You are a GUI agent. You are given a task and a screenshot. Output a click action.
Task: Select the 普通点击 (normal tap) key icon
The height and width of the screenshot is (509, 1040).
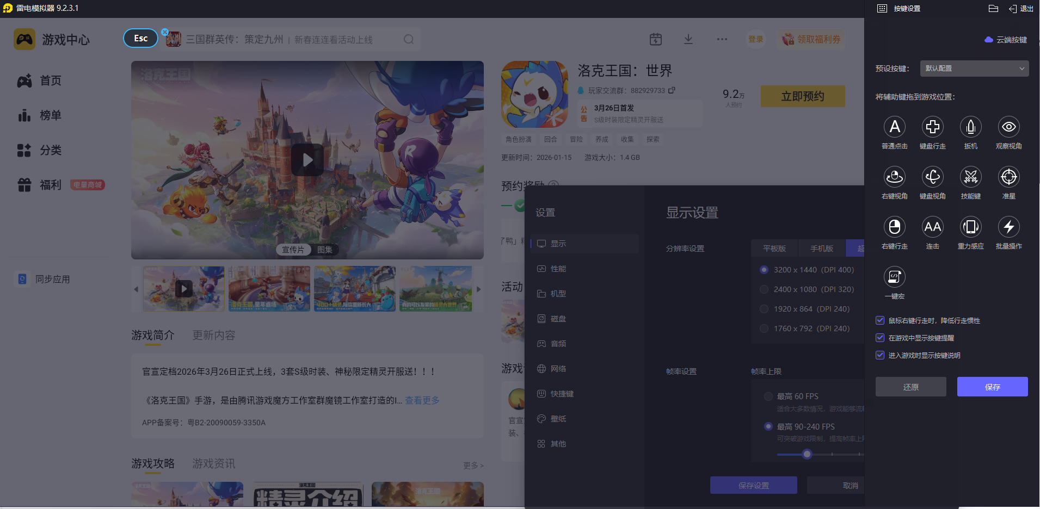[x=895, y=127]
